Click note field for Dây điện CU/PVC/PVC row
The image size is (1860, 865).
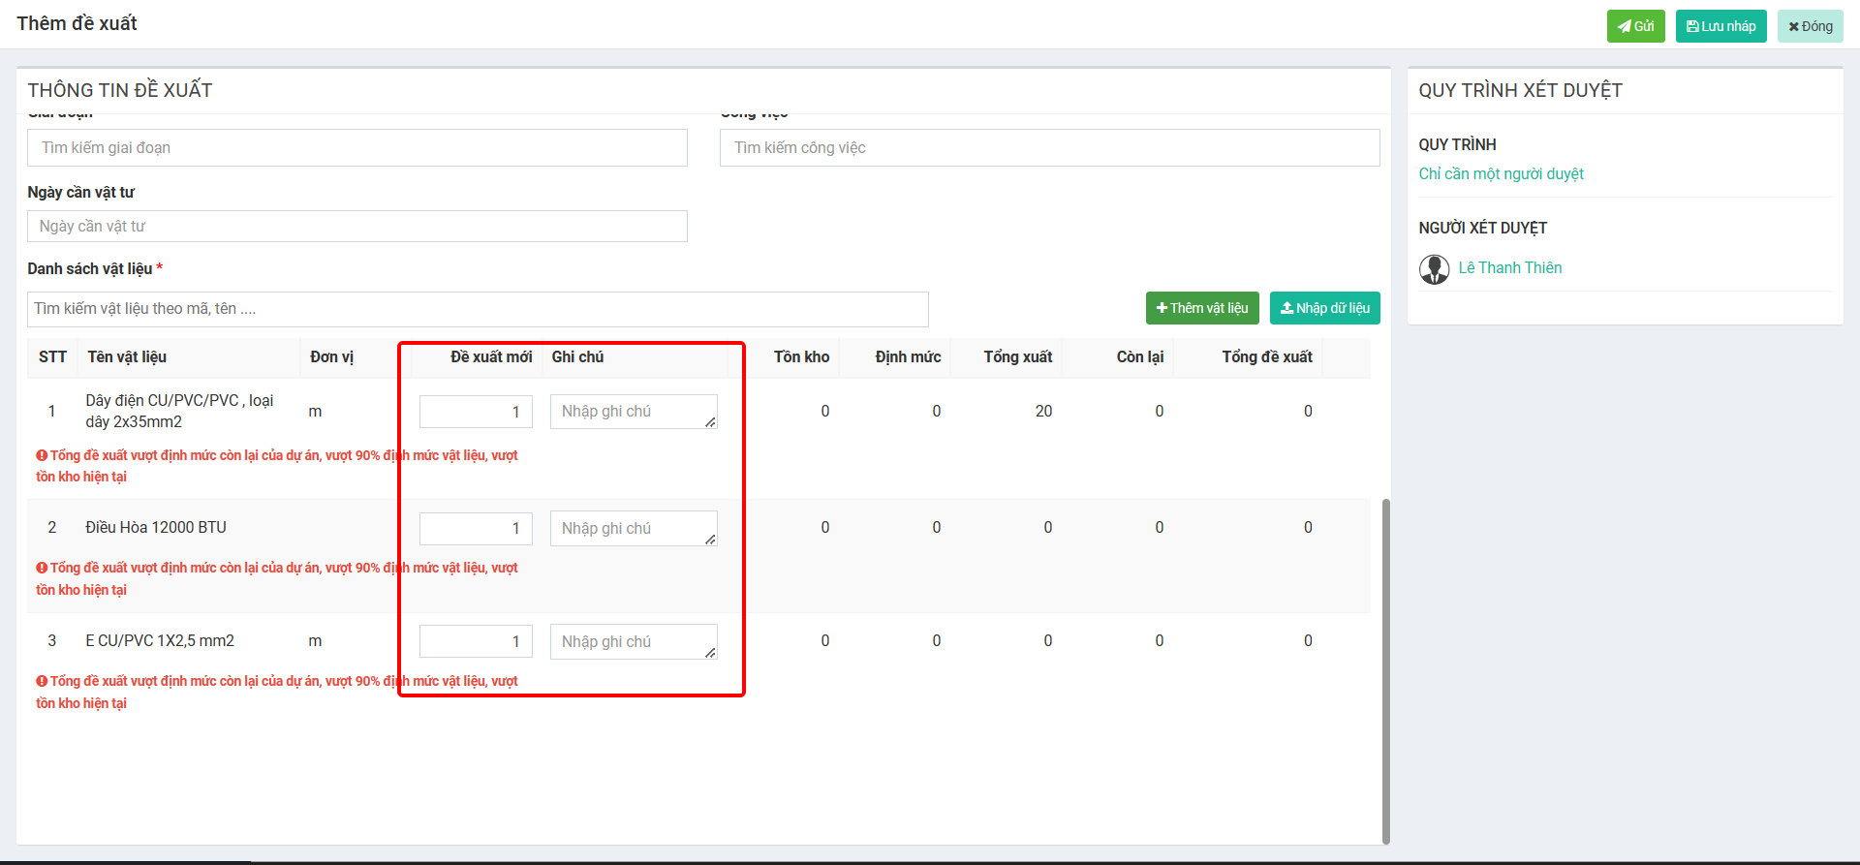pyautogui.click(x=633, y=412)
